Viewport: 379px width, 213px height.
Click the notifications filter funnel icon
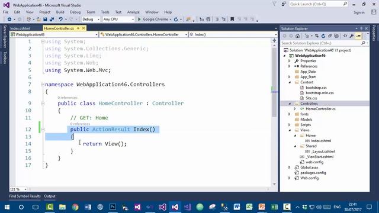tap(274, 4)
